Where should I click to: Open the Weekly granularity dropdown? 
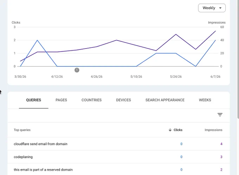(x=212, y=8)
